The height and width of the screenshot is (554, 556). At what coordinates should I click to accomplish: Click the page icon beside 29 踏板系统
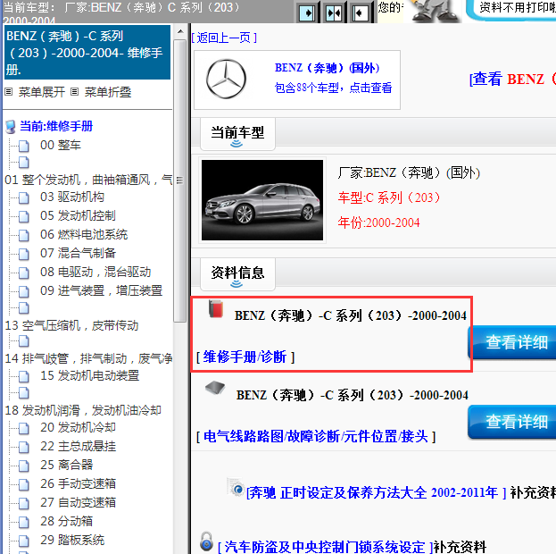point(24,541)
